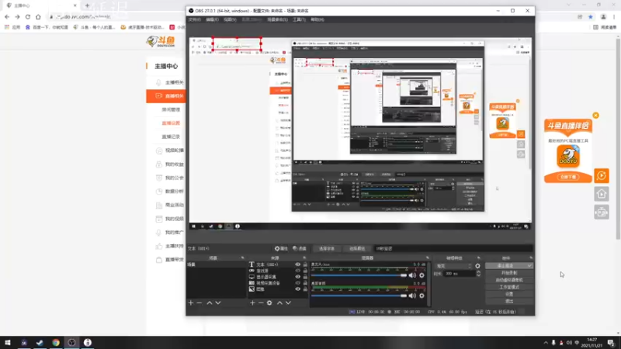Toggle visibility of the image source
The height and width of the screenshot is (349, 621).
tap(297, 289)
